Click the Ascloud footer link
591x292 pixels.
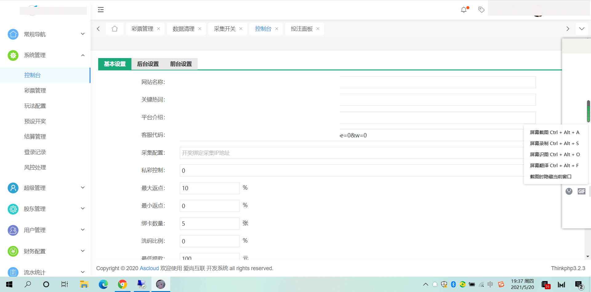point(149,268)
